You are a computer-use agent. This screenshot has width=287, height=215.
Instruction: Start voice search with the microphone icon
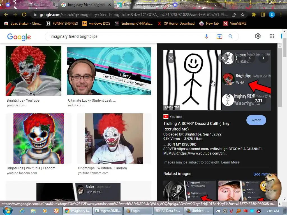[207, 36]
